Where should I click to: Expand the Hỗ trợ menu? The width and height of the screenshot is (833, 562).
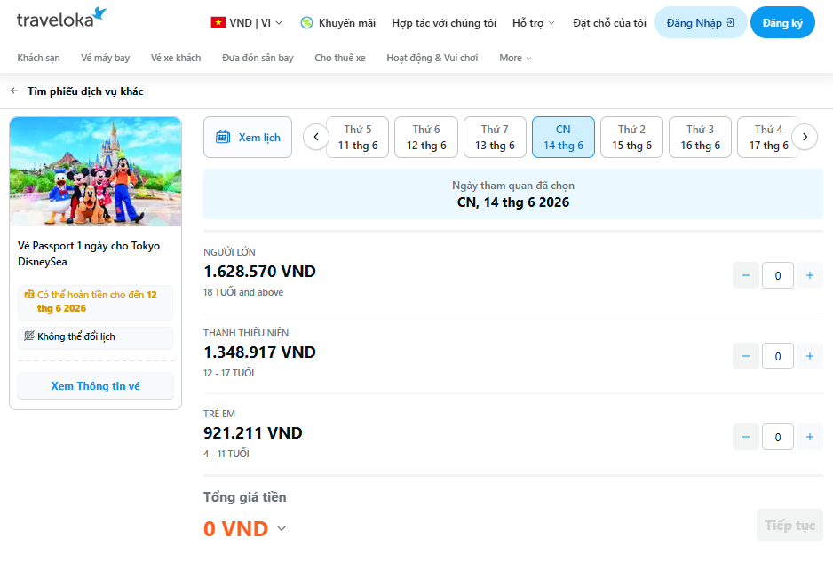pos(534,23)
